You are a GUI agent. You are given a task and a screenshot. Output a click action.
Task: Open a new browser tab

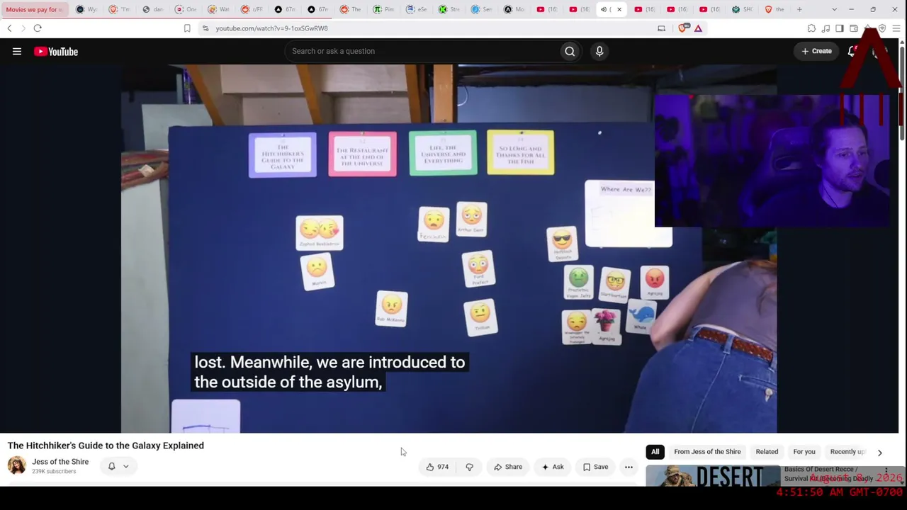coord(799,9)
